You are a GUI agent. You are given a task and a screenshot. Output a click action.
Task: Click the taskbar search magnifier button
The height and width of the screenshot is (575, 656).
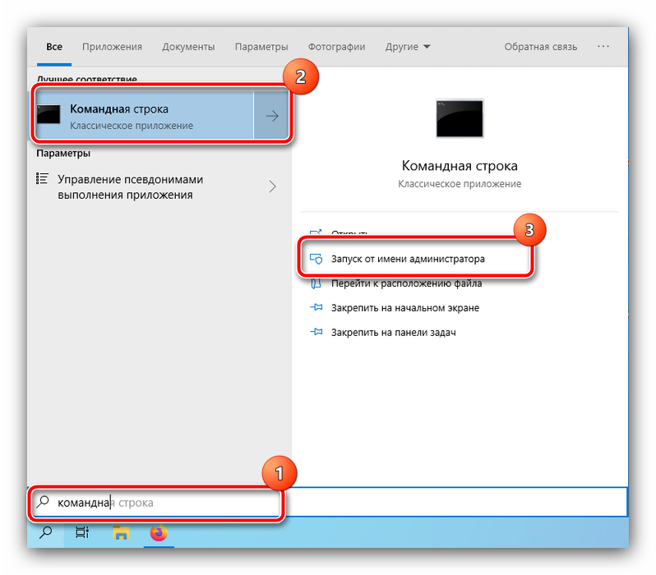[x=45, y=533]
